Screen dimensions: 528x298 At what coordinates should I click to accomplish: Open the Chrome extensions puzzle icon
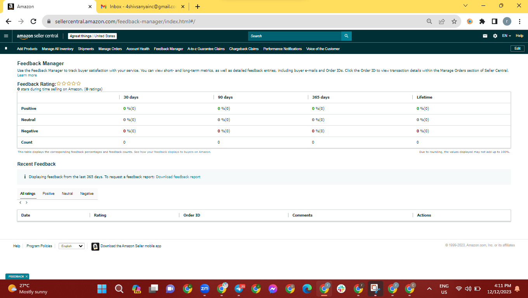click(x=482, y=21)
